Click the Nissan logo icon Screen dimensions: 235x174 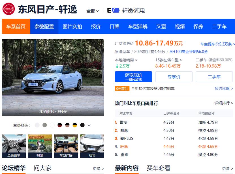[9, 9]
